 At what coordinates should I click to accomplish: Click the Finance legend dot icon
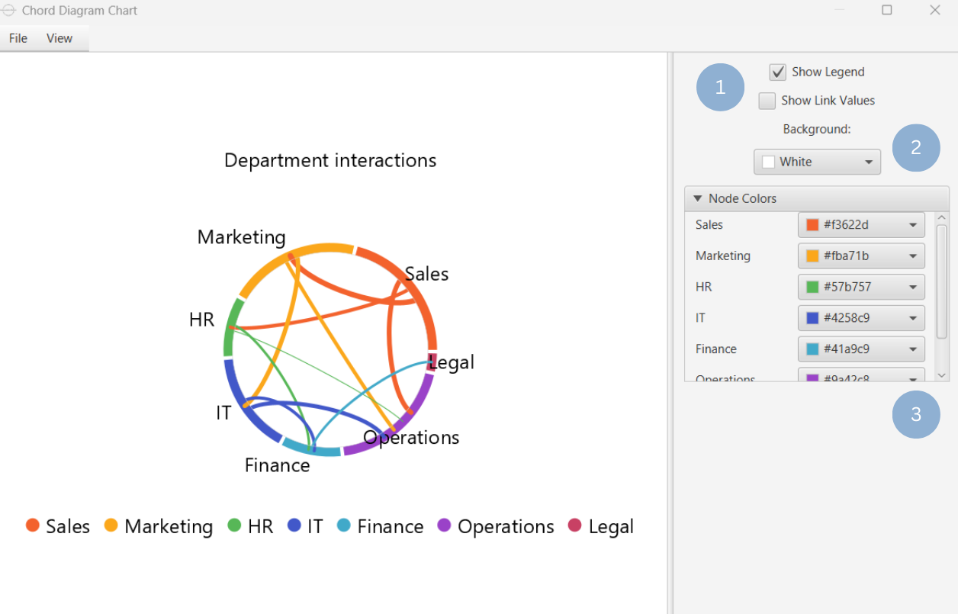click(344, 526)
